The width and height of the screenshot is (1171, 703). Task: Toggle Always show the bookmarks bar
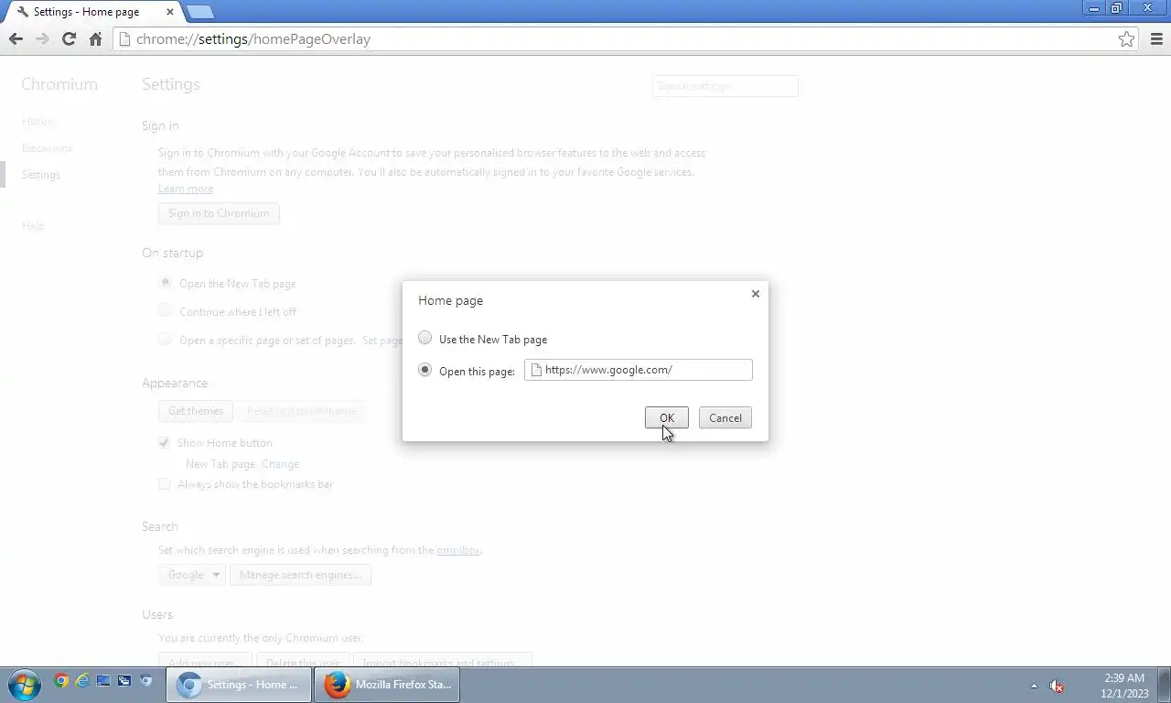[x=165, y=483]
